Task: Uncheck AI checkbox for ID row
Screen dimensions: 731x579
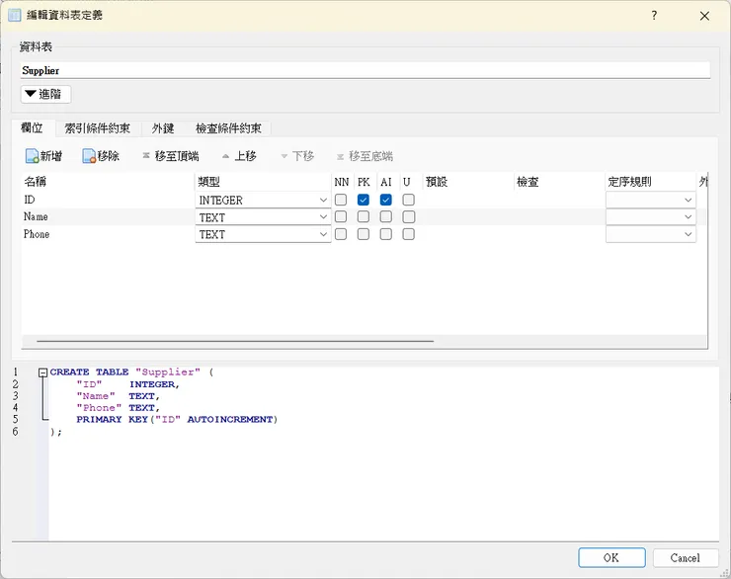Action: coord(385,200)
